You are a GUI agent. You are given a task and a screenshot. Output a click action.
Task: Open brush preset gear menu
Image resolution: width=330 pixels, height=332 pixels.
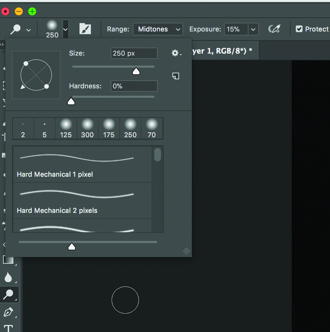click(x=176, y=53)
